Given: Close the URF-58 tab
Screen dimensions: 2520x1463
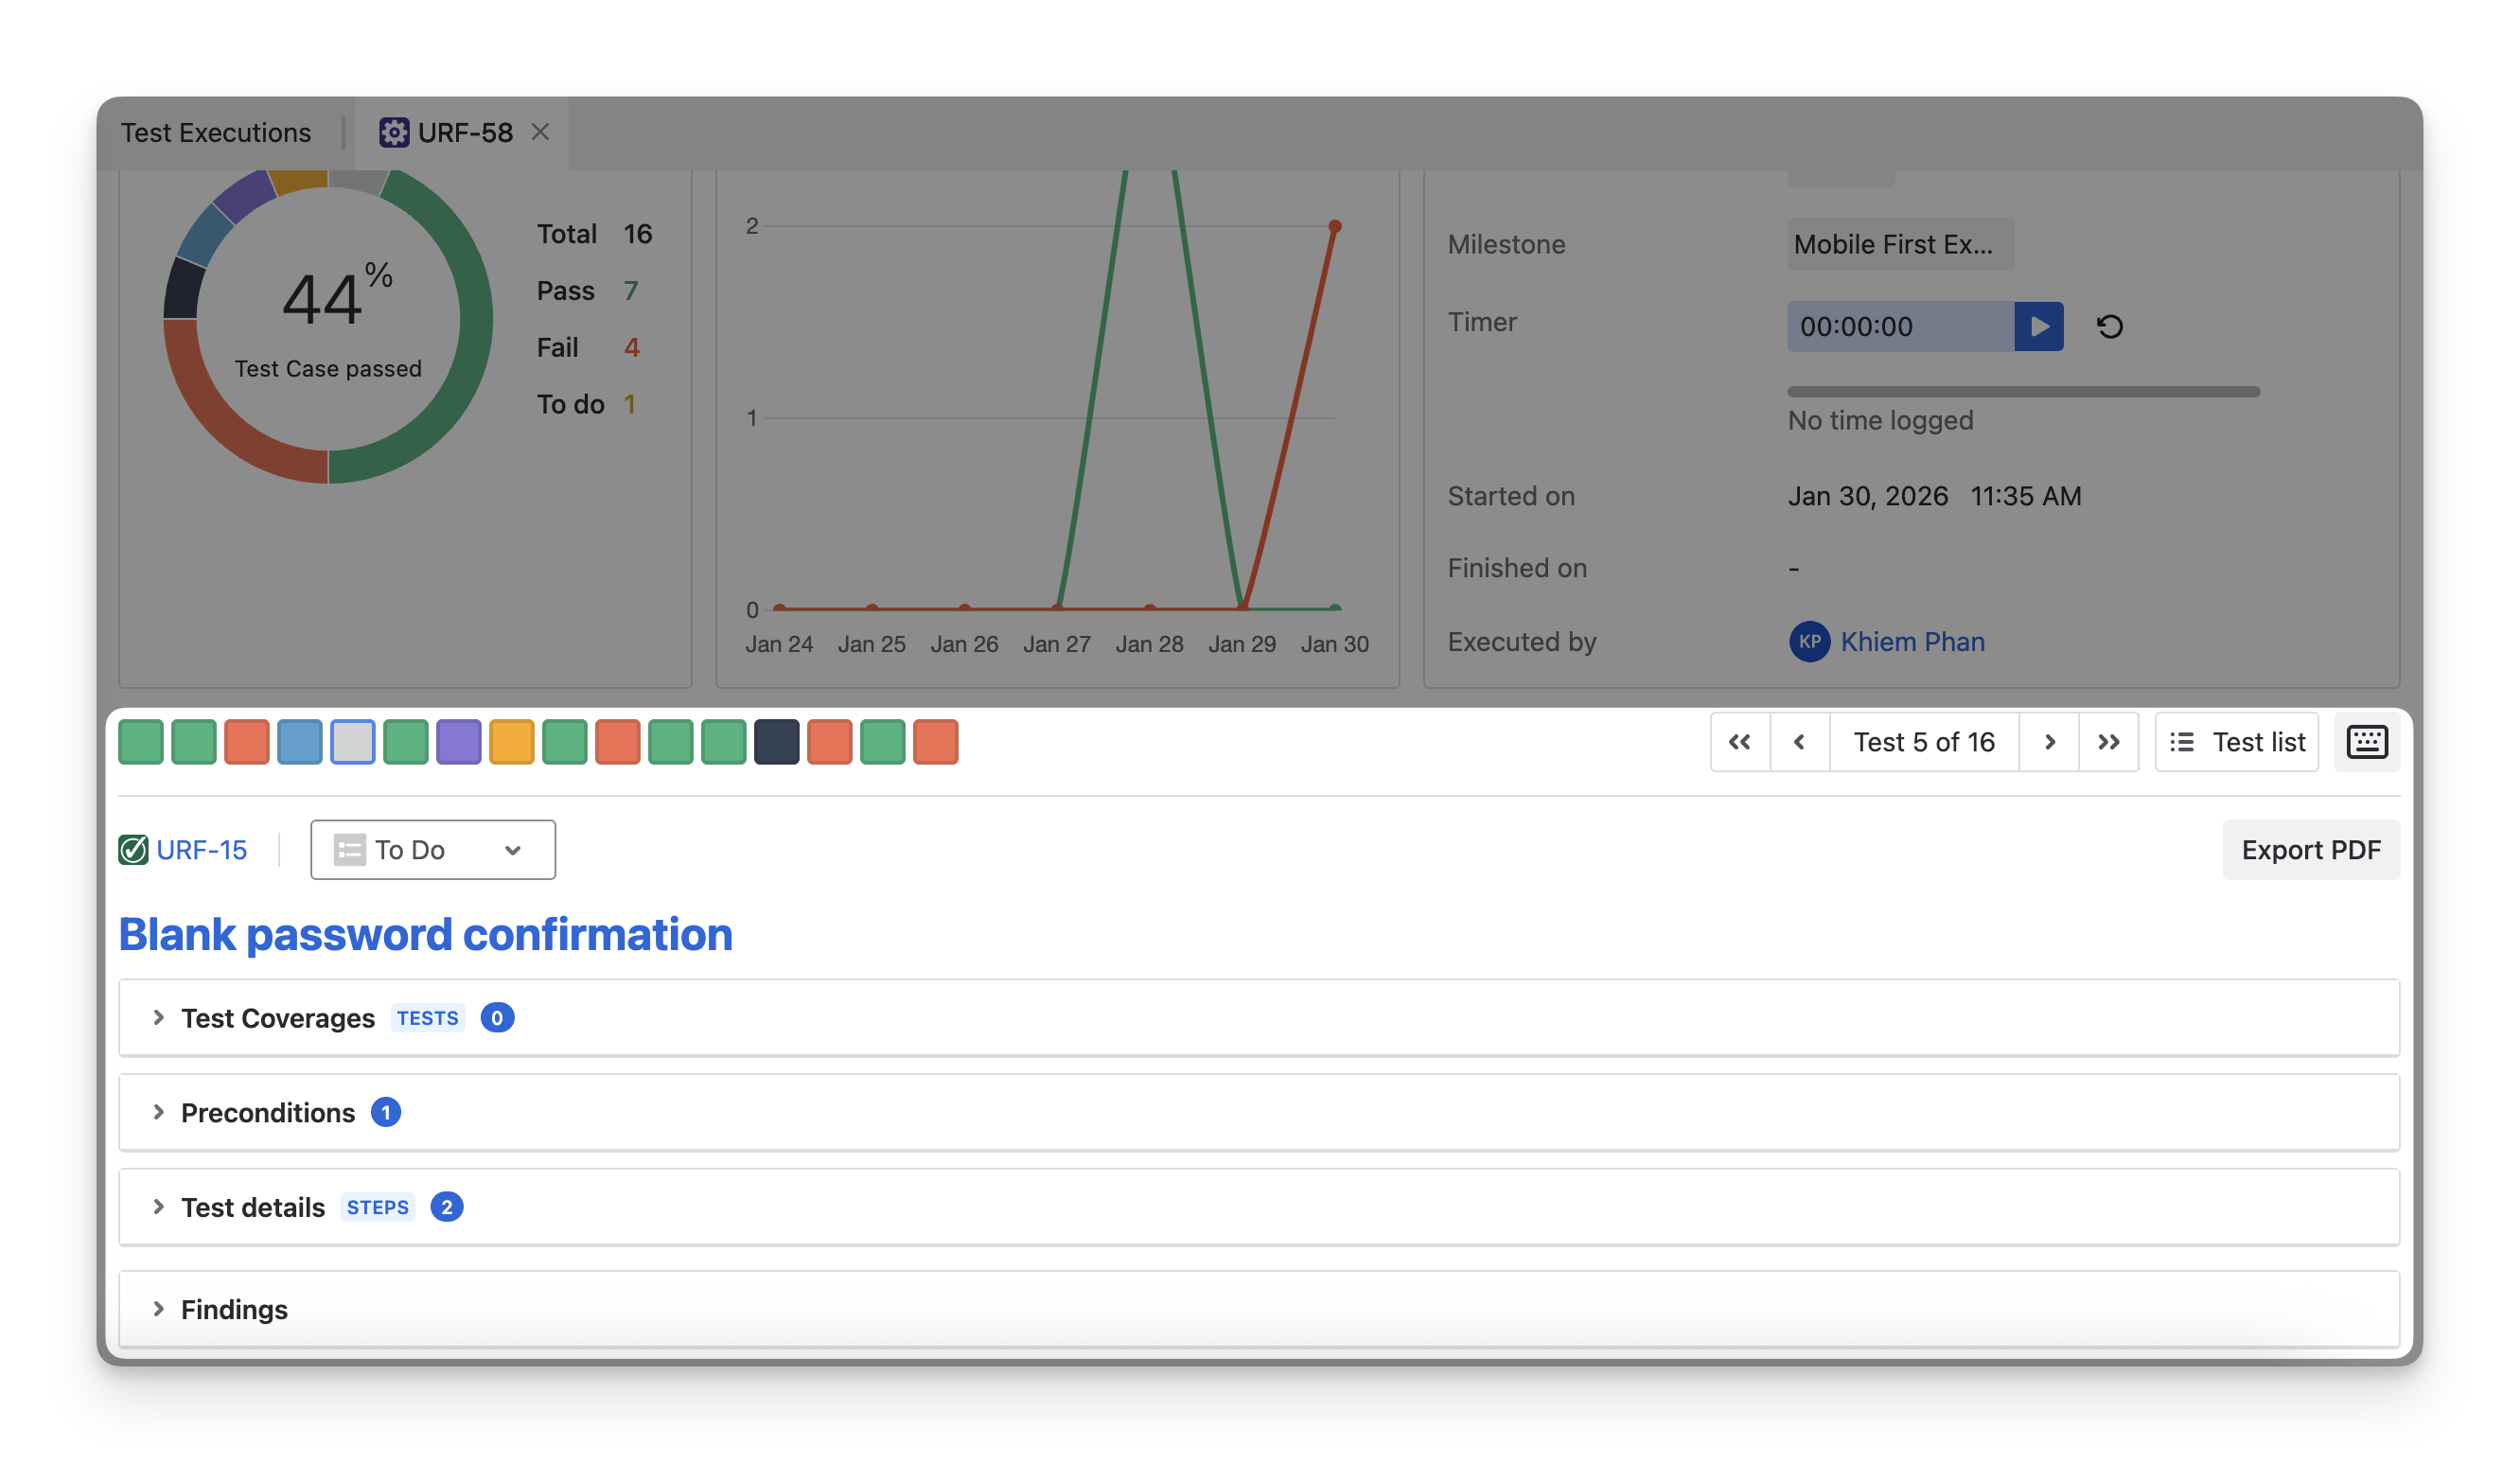Looking at the screenshot, I should coord(540,132).
